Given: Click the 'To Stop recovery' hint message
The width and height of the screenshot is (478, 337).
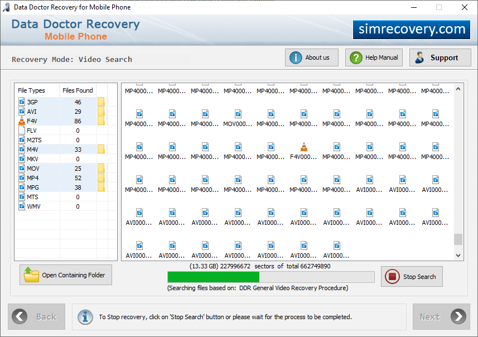Looking at the screenshot, I should (225, 317).
